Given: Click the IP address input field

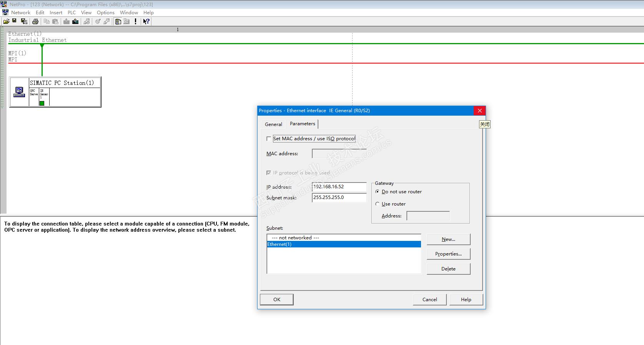Looking at the screenshot, I should pos(339,187).
